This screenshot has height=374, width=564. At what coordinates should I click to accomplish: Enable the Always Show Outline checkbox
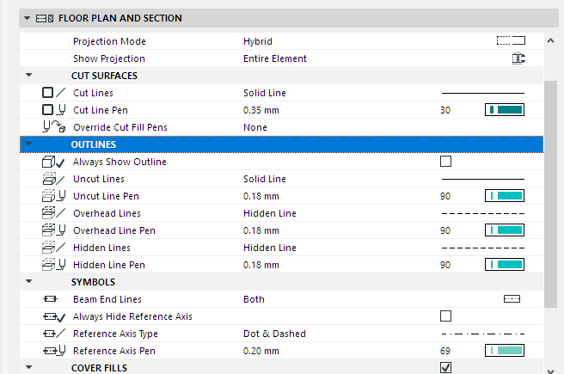(x=445, y=162)
